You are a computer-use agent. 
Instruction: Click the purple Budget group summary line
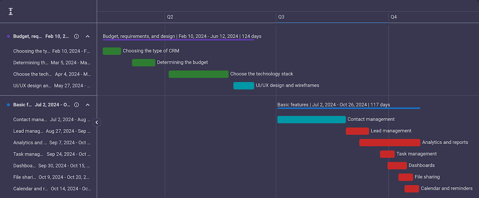pos(178,40)
